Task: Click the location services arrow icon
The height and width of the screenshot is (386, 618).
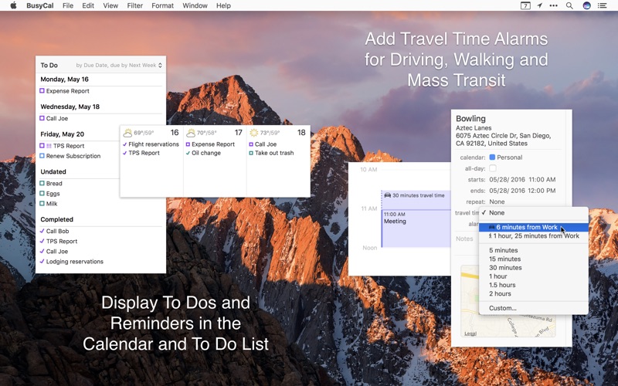Action: click(539, 5)
